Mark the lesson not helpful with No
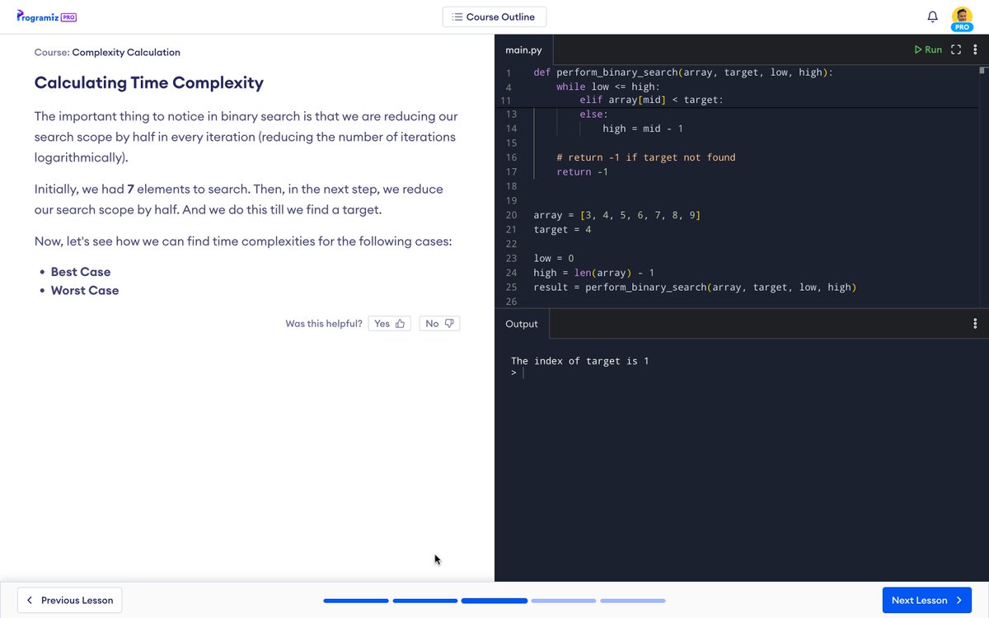Viewport: 989px width, 618px height. click(439, 324)
